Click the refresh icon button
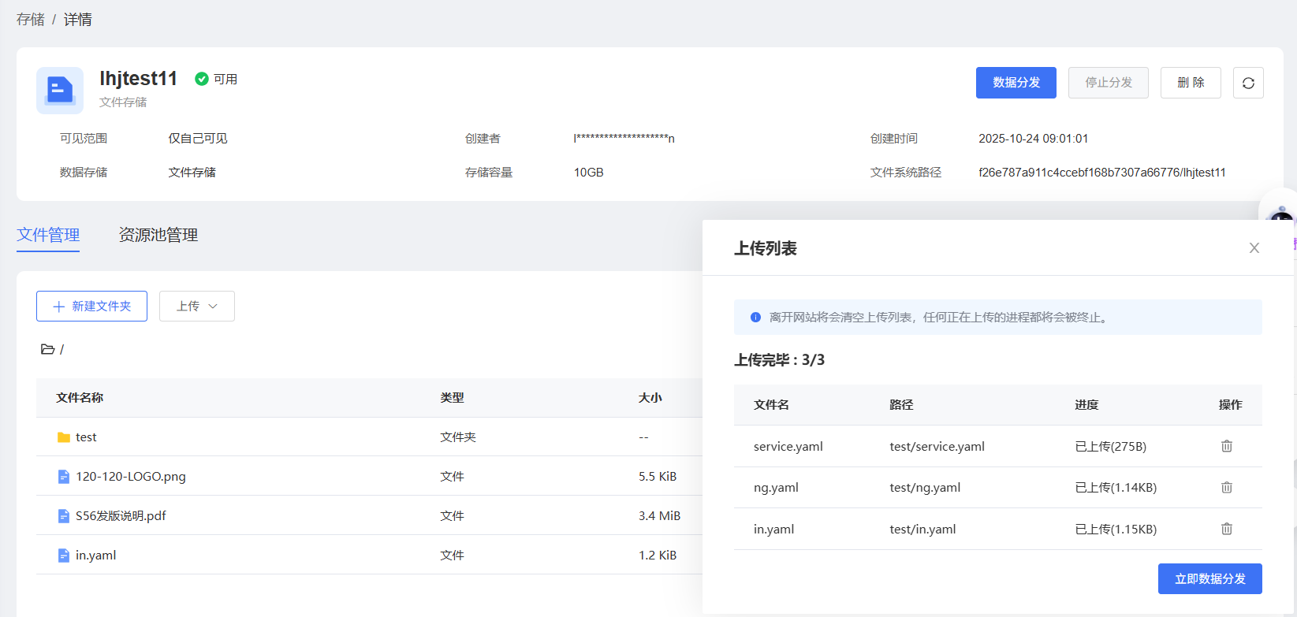Screen dimensions: 1297x617 click(x=1248, y=83)
